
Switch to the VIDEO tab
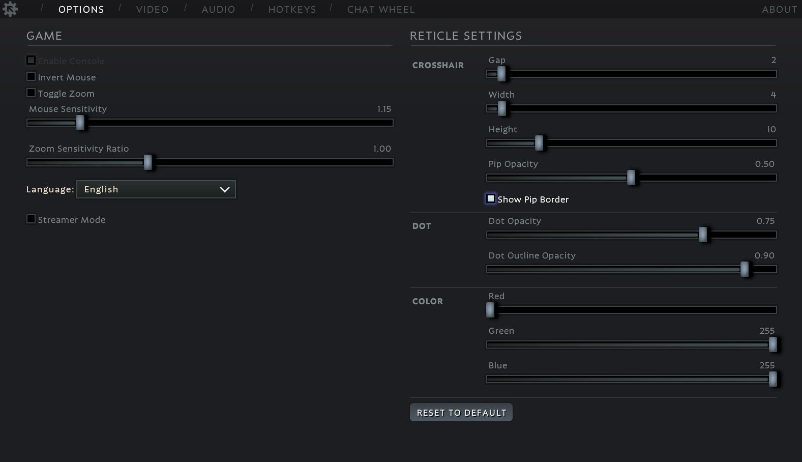pyautogui.click(x=152, y=9)
